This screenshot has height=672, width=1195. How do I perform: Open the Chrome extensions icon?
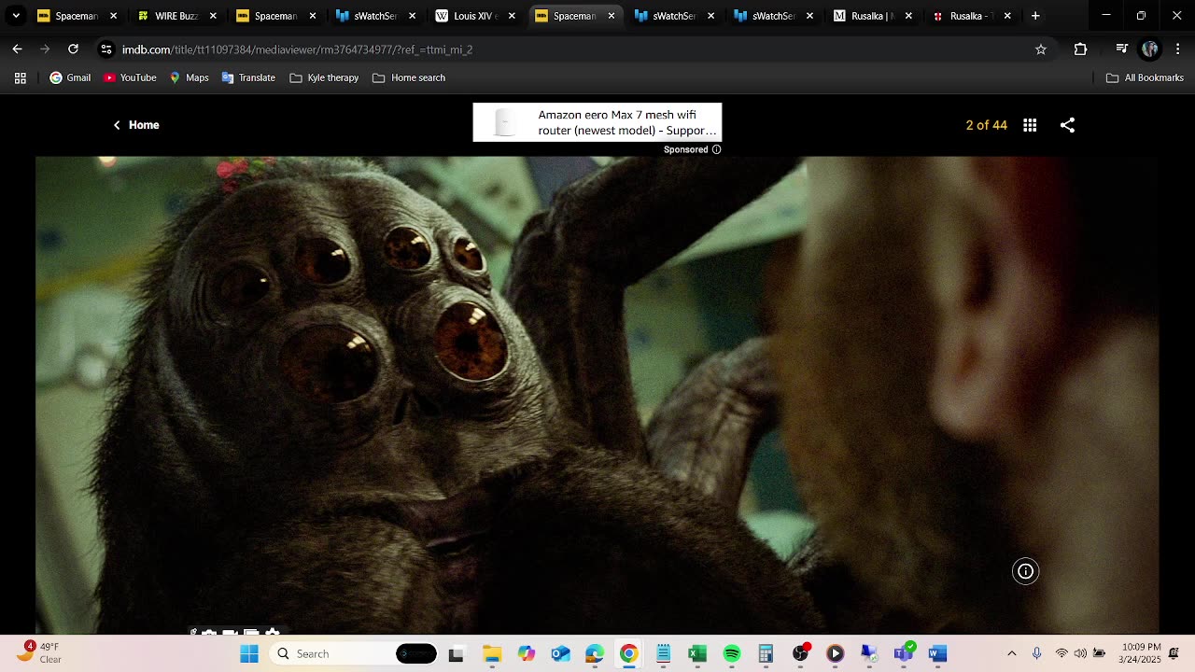click(1080, 49)
